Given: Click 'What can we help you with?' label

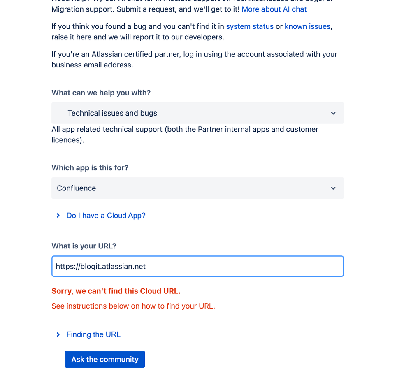Looking at the screenshot, I should [x=101, y=93].
